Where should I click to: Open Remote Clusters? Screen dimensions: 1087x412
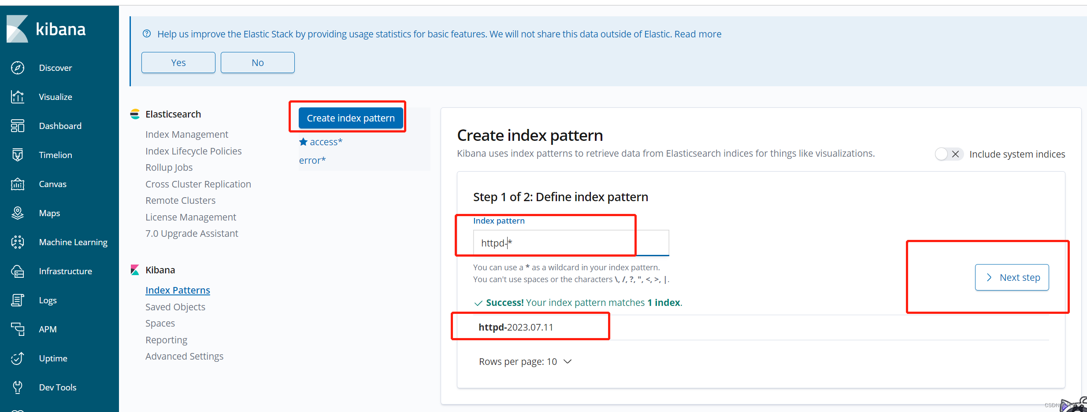(x=181, y=200)
